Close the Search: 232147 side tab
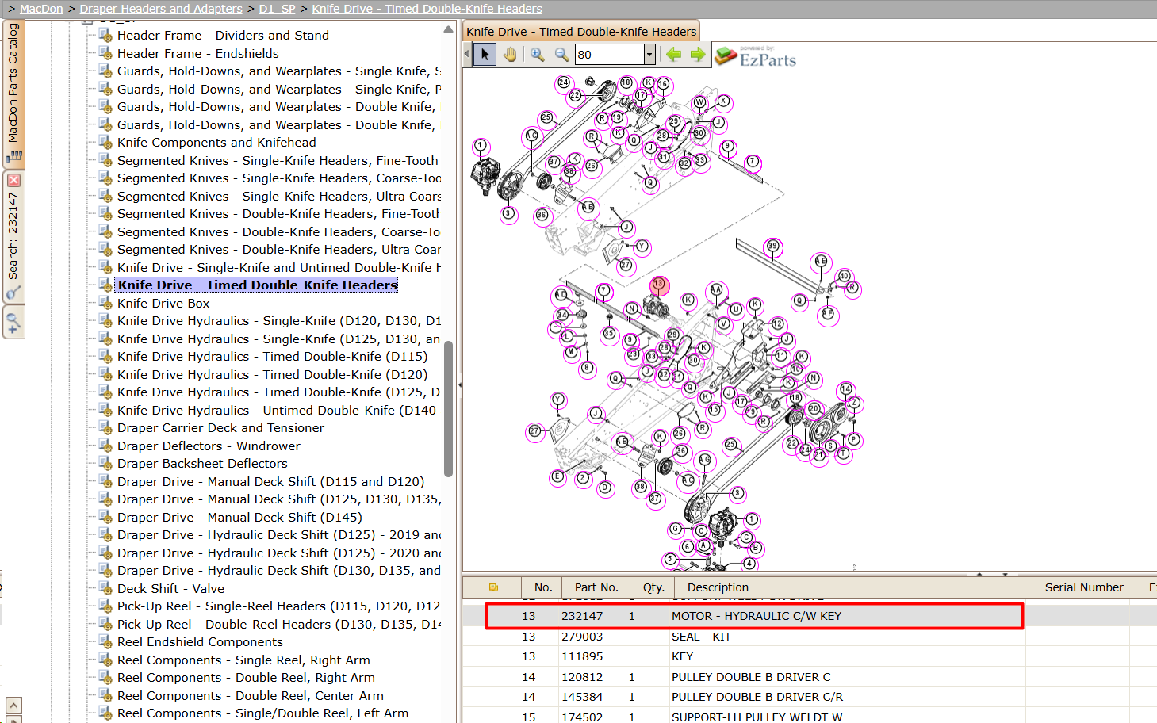Viewport: 1157px width, 723px height. 13,180
